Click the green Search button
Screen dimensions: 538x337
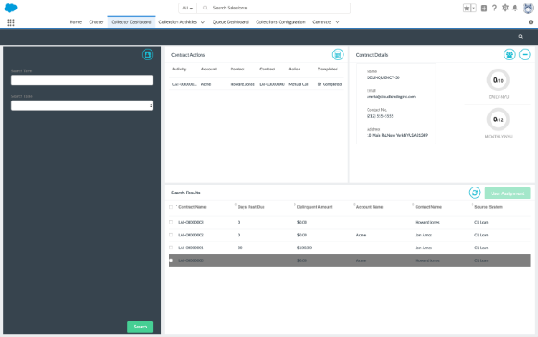[x=140, y=327]
